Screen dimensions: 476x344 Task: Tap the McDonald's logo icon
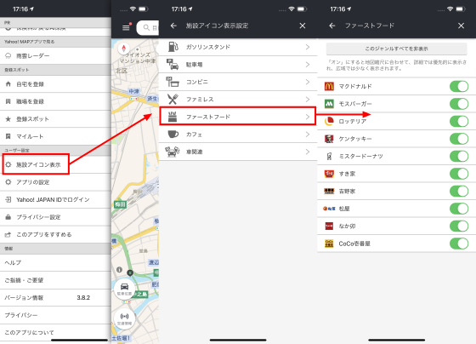329,86
